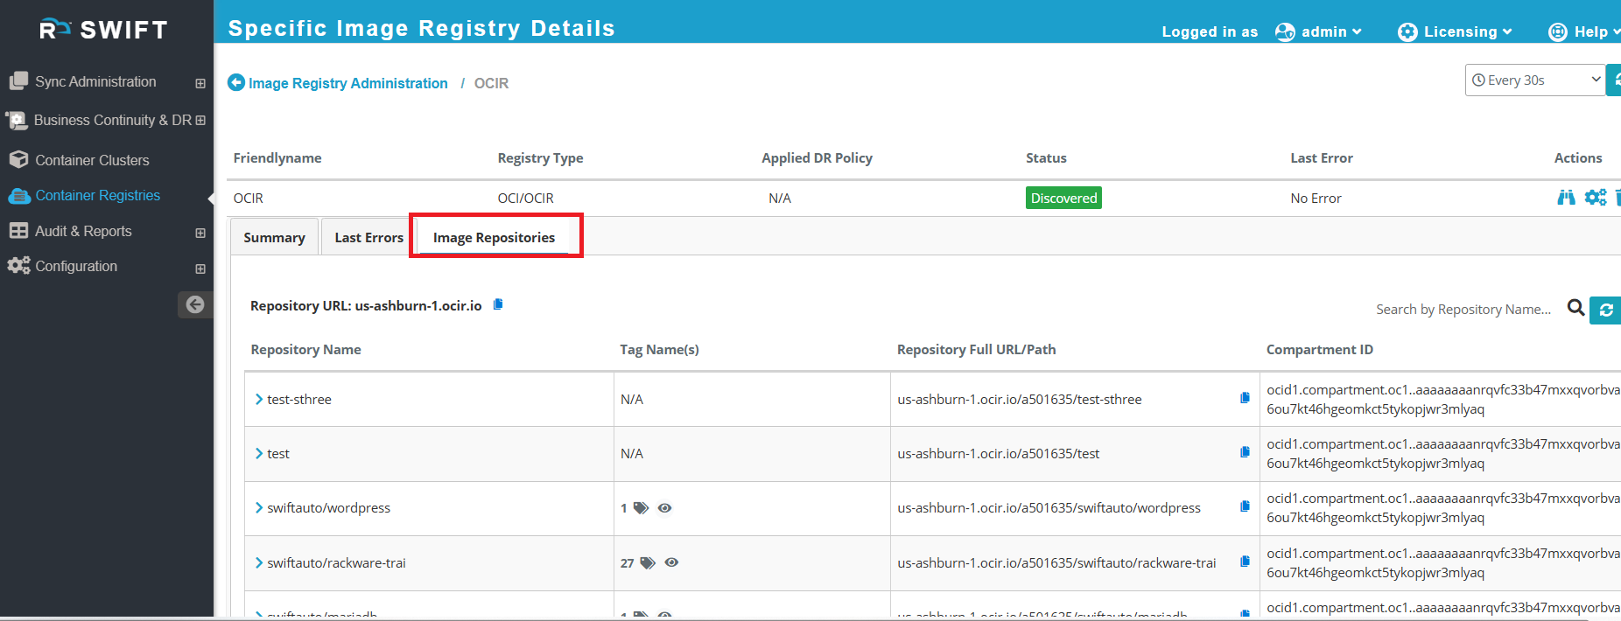Open Audit & Reports menu

83,231
